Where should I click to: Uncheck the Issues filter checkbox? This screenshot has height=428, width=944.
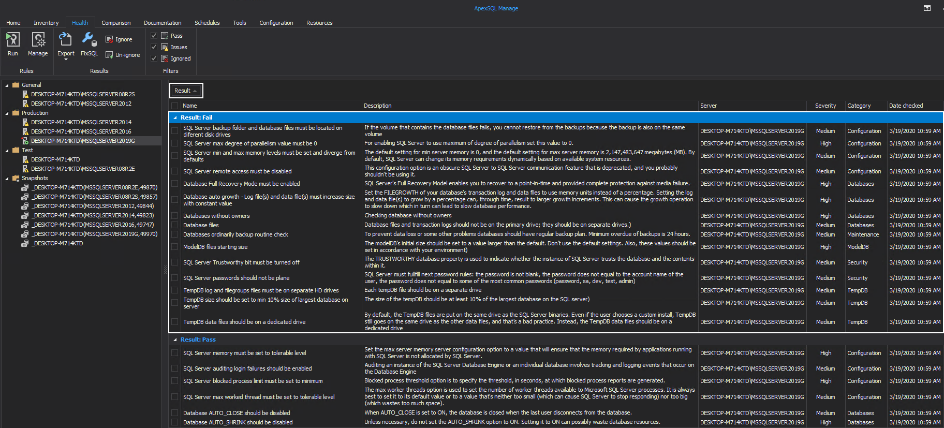click(x=154, y=47)
